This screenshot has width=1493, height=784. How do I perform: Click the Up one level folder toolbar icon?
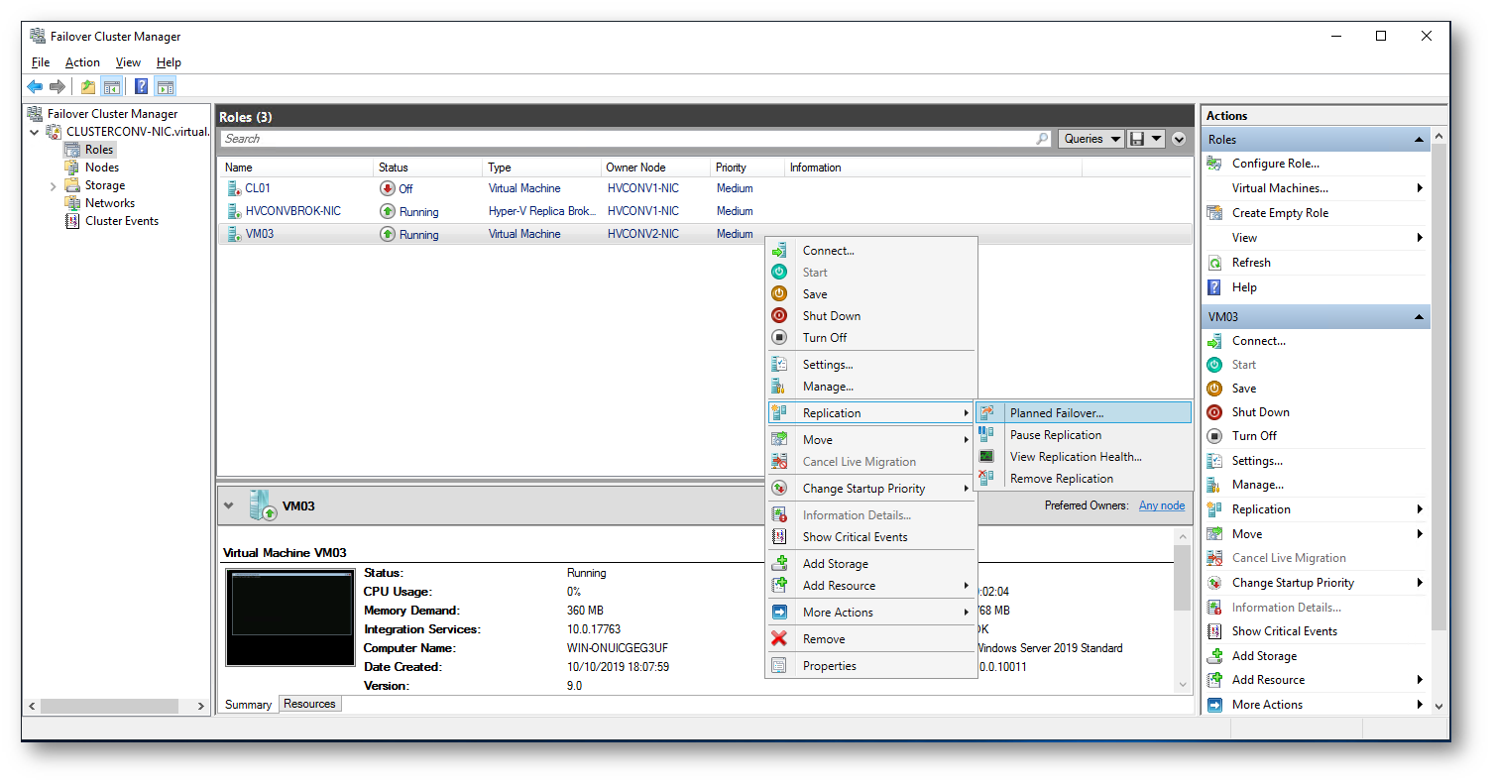click(x=88, y=86)
